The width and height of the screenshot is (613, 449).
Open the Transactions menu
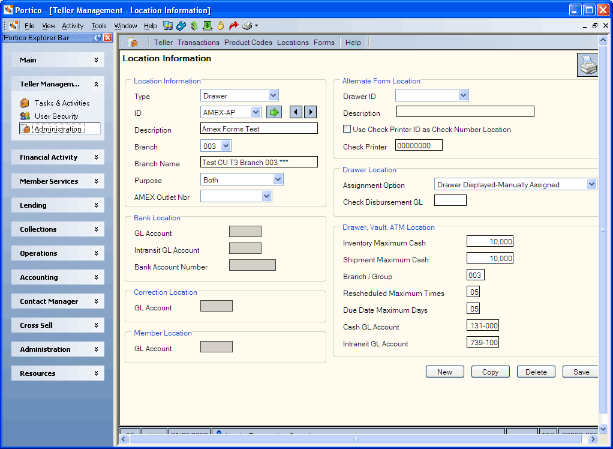pyautogui.click(x=198, y=42)
